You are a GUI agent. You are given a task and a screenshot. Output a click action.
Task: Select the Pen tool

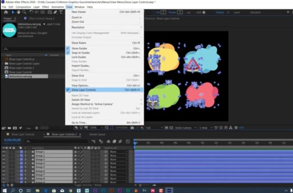[x=56, y=12]
